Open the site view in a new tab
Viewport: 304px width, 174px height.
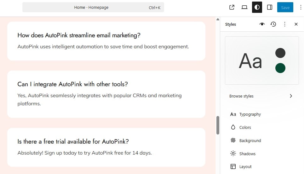tap(232, 7)
